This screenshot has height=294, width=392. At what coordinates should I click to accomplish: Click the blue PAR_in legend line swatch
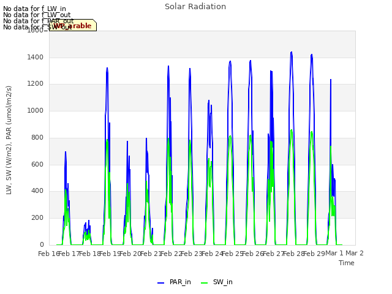(x=160, y=283)
